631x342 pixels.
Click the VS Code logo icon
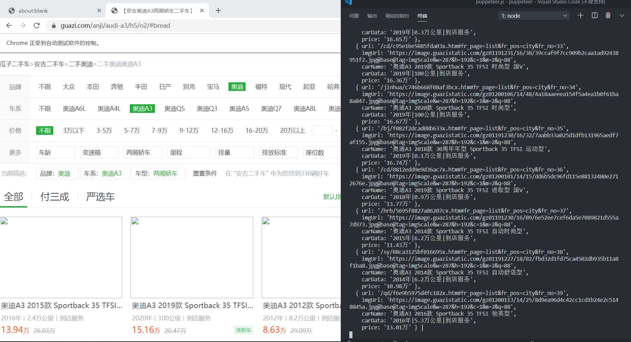point(348,2)
